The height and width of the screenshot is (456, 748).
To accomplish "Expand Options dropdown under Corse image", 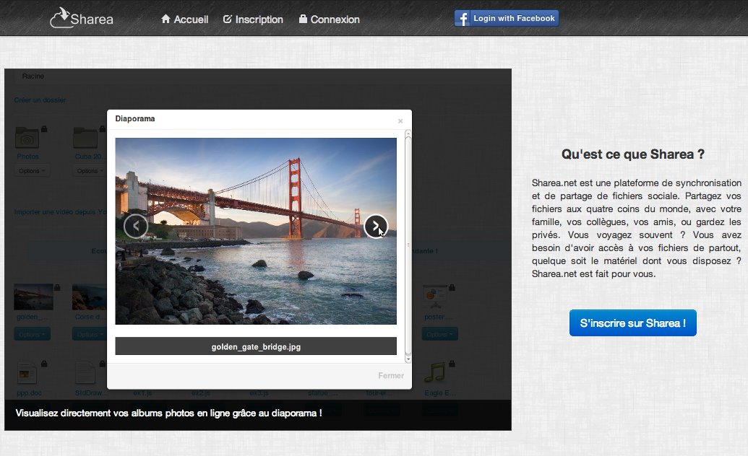I will pyautogui.click(x=90, y=334).
